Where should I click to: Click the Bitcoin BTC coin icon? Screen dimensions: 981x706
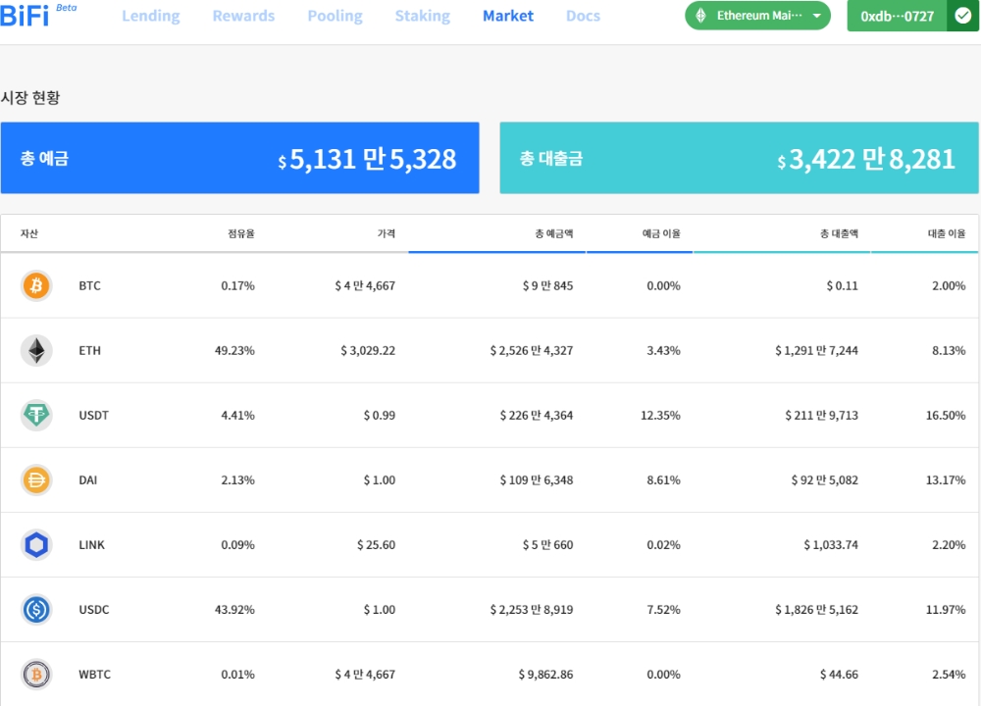pos(36,285)
